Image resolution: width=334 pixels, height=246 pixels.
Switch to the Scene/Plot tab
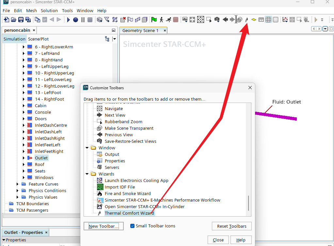pos(38,39)
